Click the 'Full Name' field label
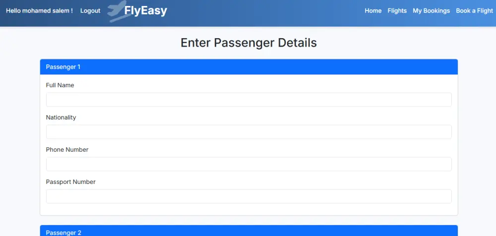This screenshot has width=496, height=236. point(60,85)
